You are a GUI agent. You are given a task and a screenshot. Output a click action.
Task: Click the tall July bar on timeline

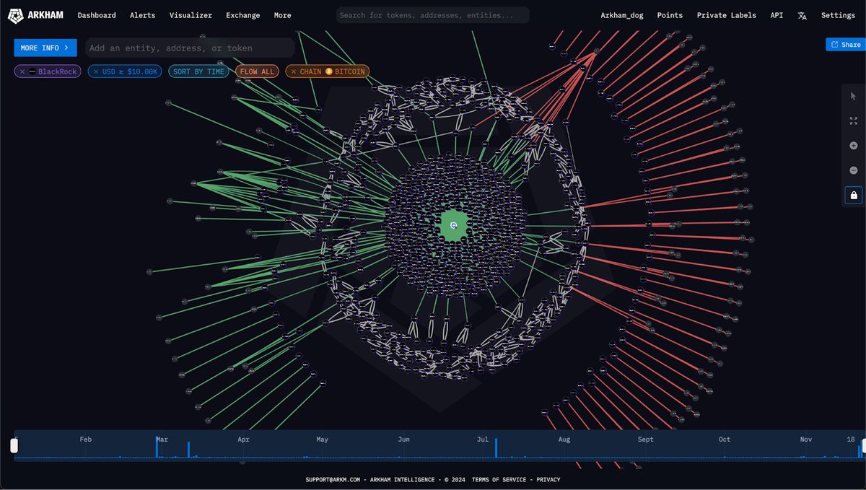pyautogui.click(x=496, y=447)
